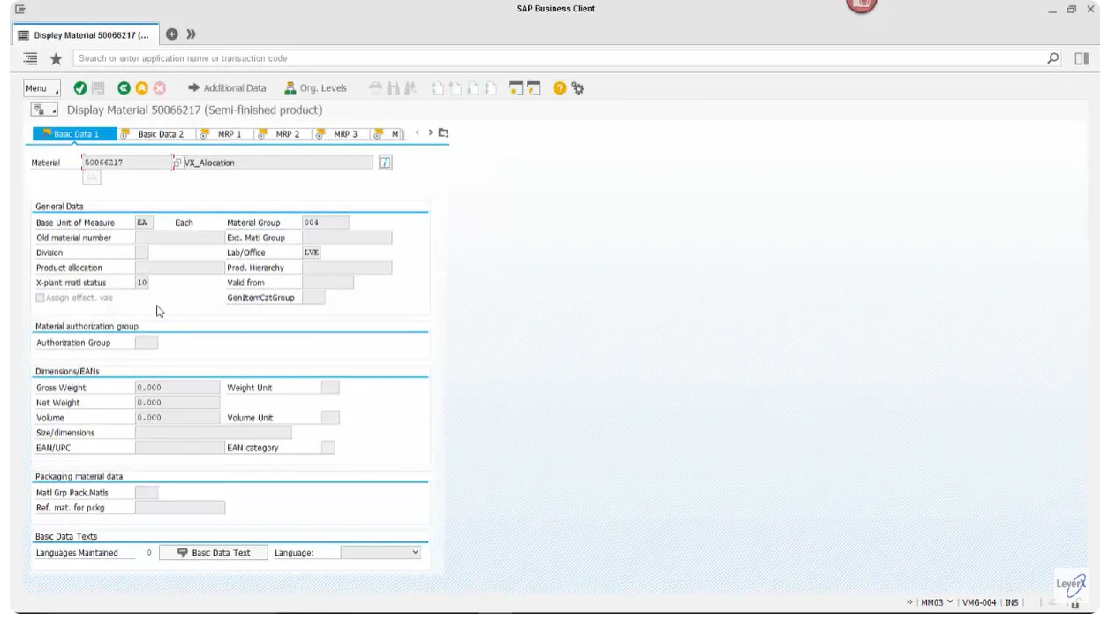Open the Menu dropdown in the toolbar
This screenshot has height=620, width=1108.
click(41, 87)
